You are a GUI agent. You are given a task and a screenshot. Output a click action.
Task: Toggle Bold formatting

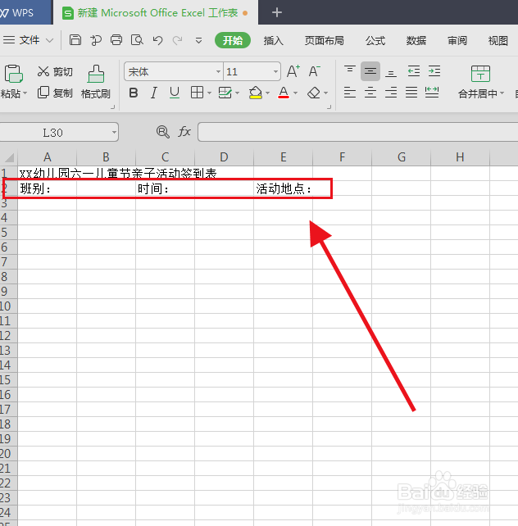(134, 93)
